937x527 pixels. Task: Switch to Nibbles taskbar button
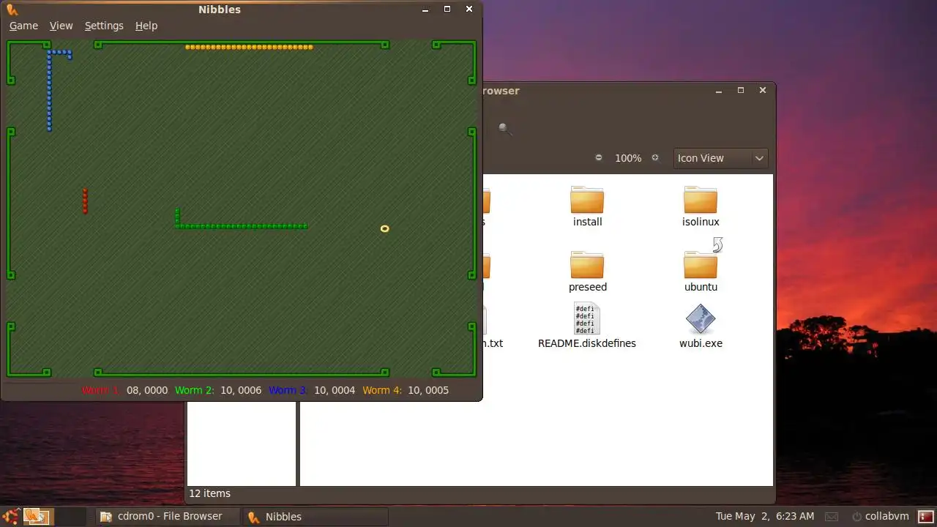[x=315, y=517]
